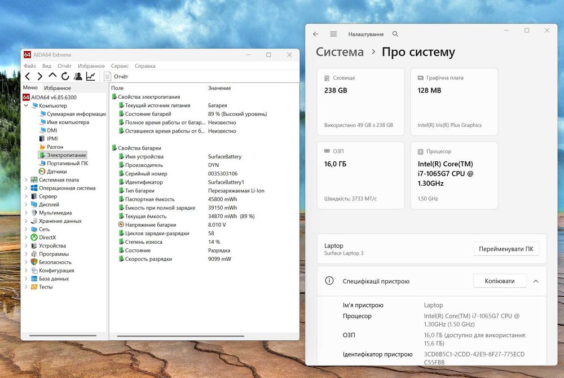Select the Электропитание tree item
The width and height of the screenshot is (564, 378).
click(x=63, y=155)
